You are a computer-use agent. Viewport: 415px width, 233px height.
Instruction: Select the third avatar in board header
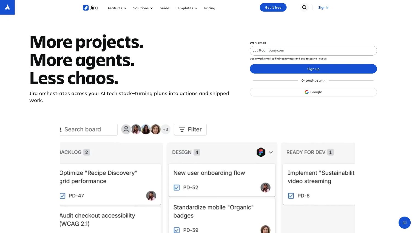pyautogui.click(x=156, y=129)
